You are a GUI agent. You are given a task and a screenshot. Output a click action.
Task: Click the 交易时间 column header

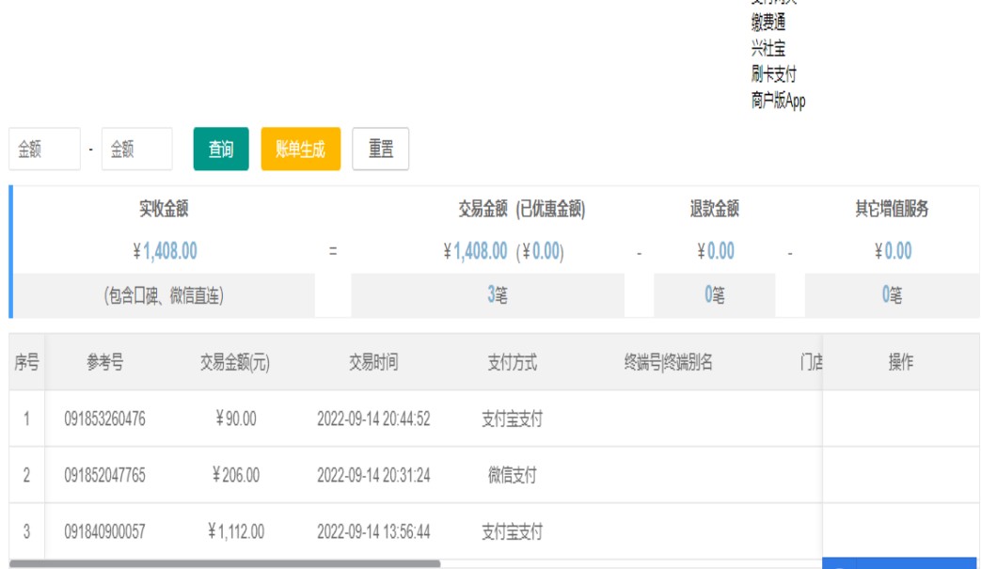[x=373, y=363]
